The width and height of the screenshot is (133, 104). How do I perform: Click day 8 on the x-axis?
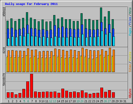[36, 101]
